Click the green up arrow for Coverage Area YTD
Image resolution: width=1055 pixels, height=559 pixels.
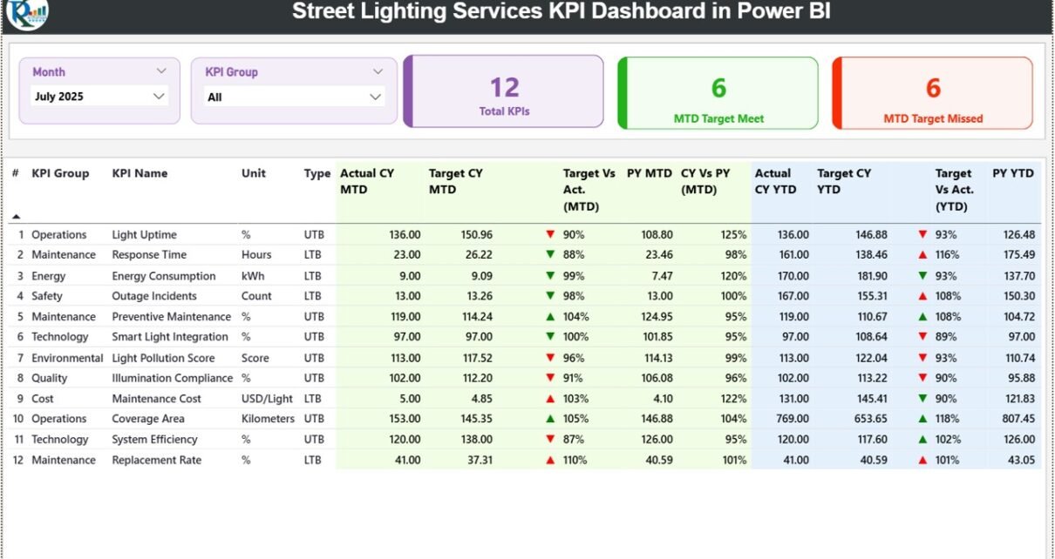(x=922, y=419)
